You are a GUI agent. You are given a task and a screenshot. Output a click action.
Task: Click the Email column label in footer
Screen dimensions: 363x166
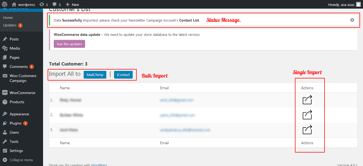[164, 143]
